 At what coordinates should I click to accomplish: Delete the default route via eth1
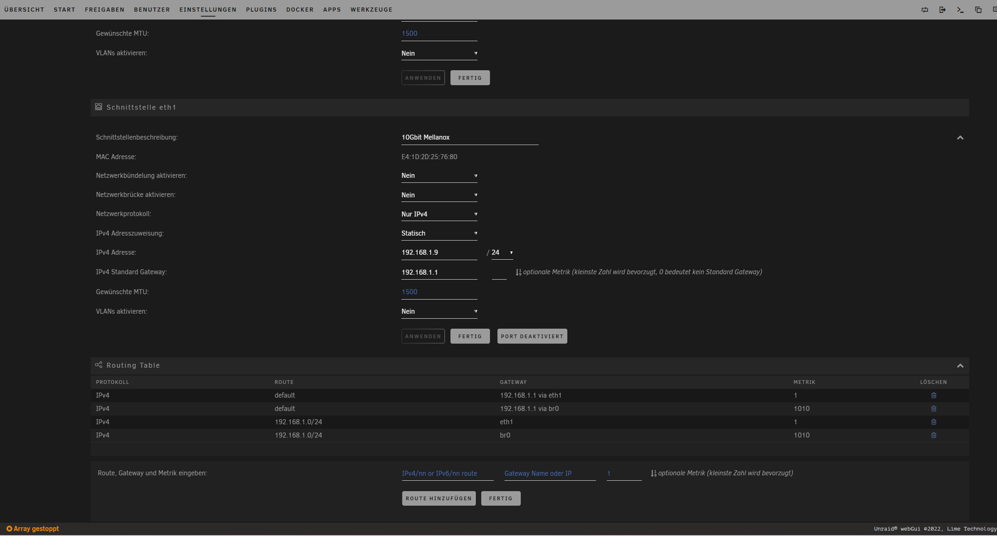click(934, 395)
